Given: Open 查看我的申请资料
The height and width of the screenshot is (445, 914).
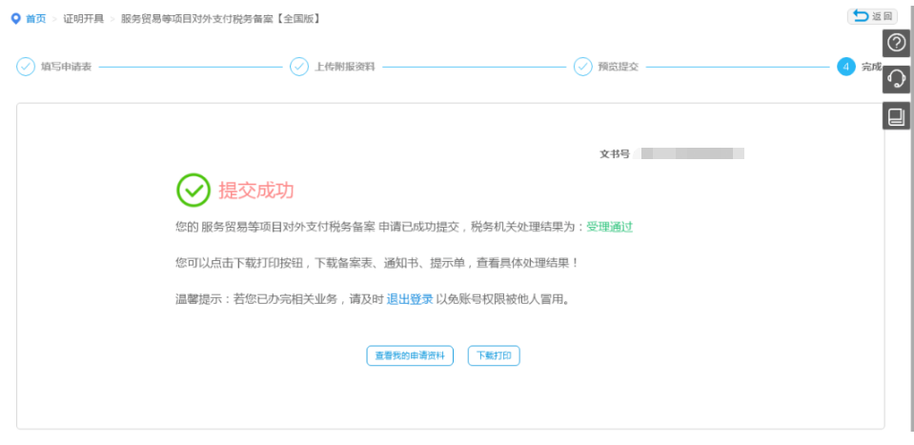Looking at the screenshot, I should tap(410, 355).
